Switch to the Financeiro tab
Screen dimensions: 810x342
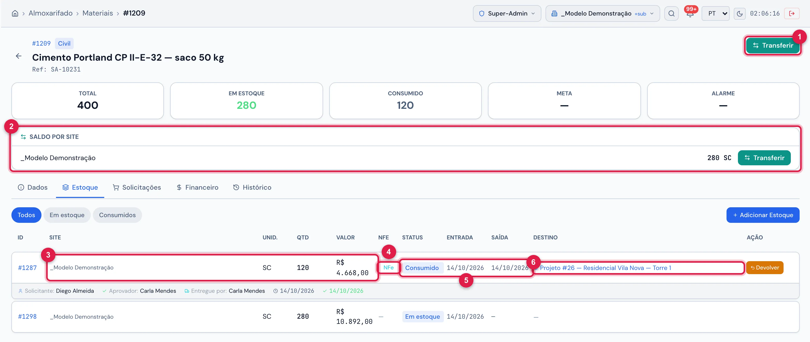197,187
